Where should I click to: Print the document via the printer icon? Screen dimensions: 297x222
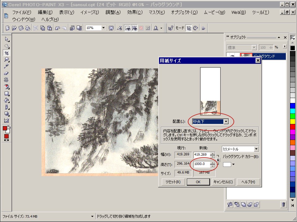click(28, 28)
